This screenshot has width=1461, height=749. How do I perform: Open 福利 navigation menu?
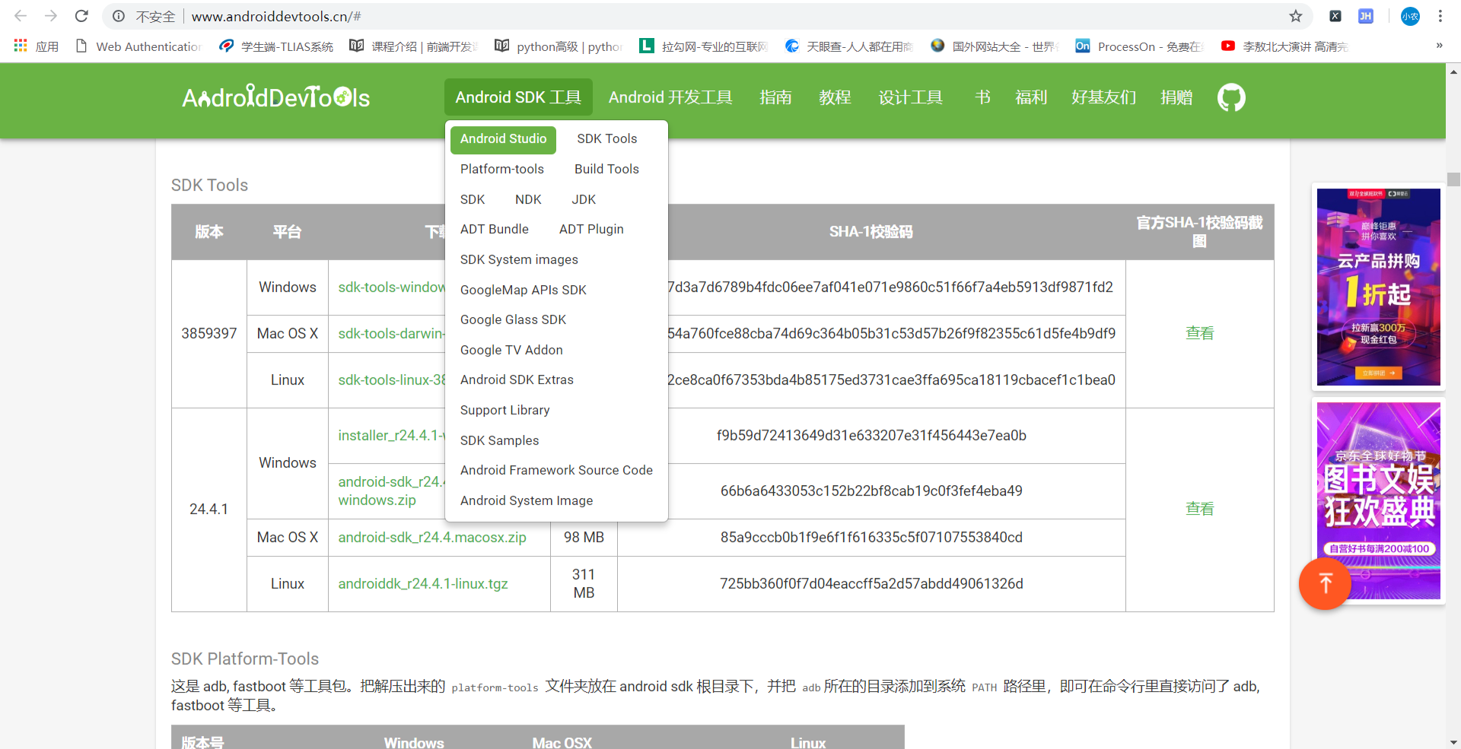1031,97
